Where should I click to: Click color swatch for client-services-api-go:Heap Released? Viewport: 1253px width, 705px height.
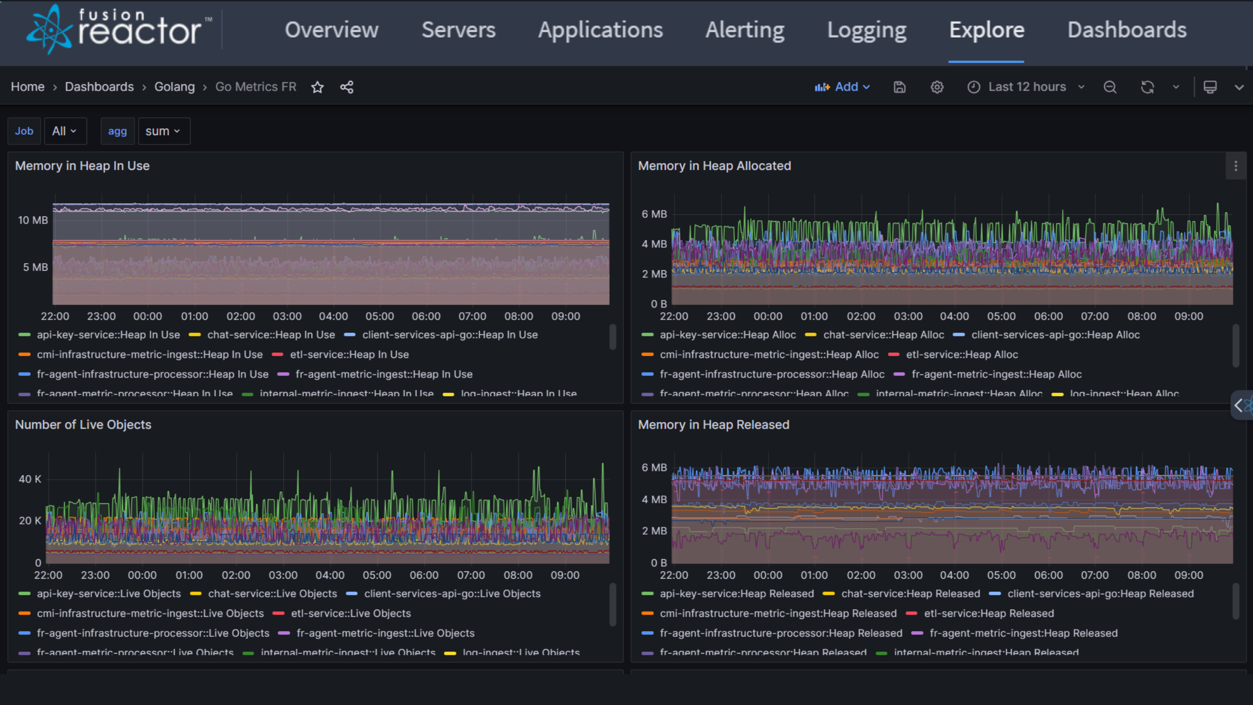[x=995, y=594]
